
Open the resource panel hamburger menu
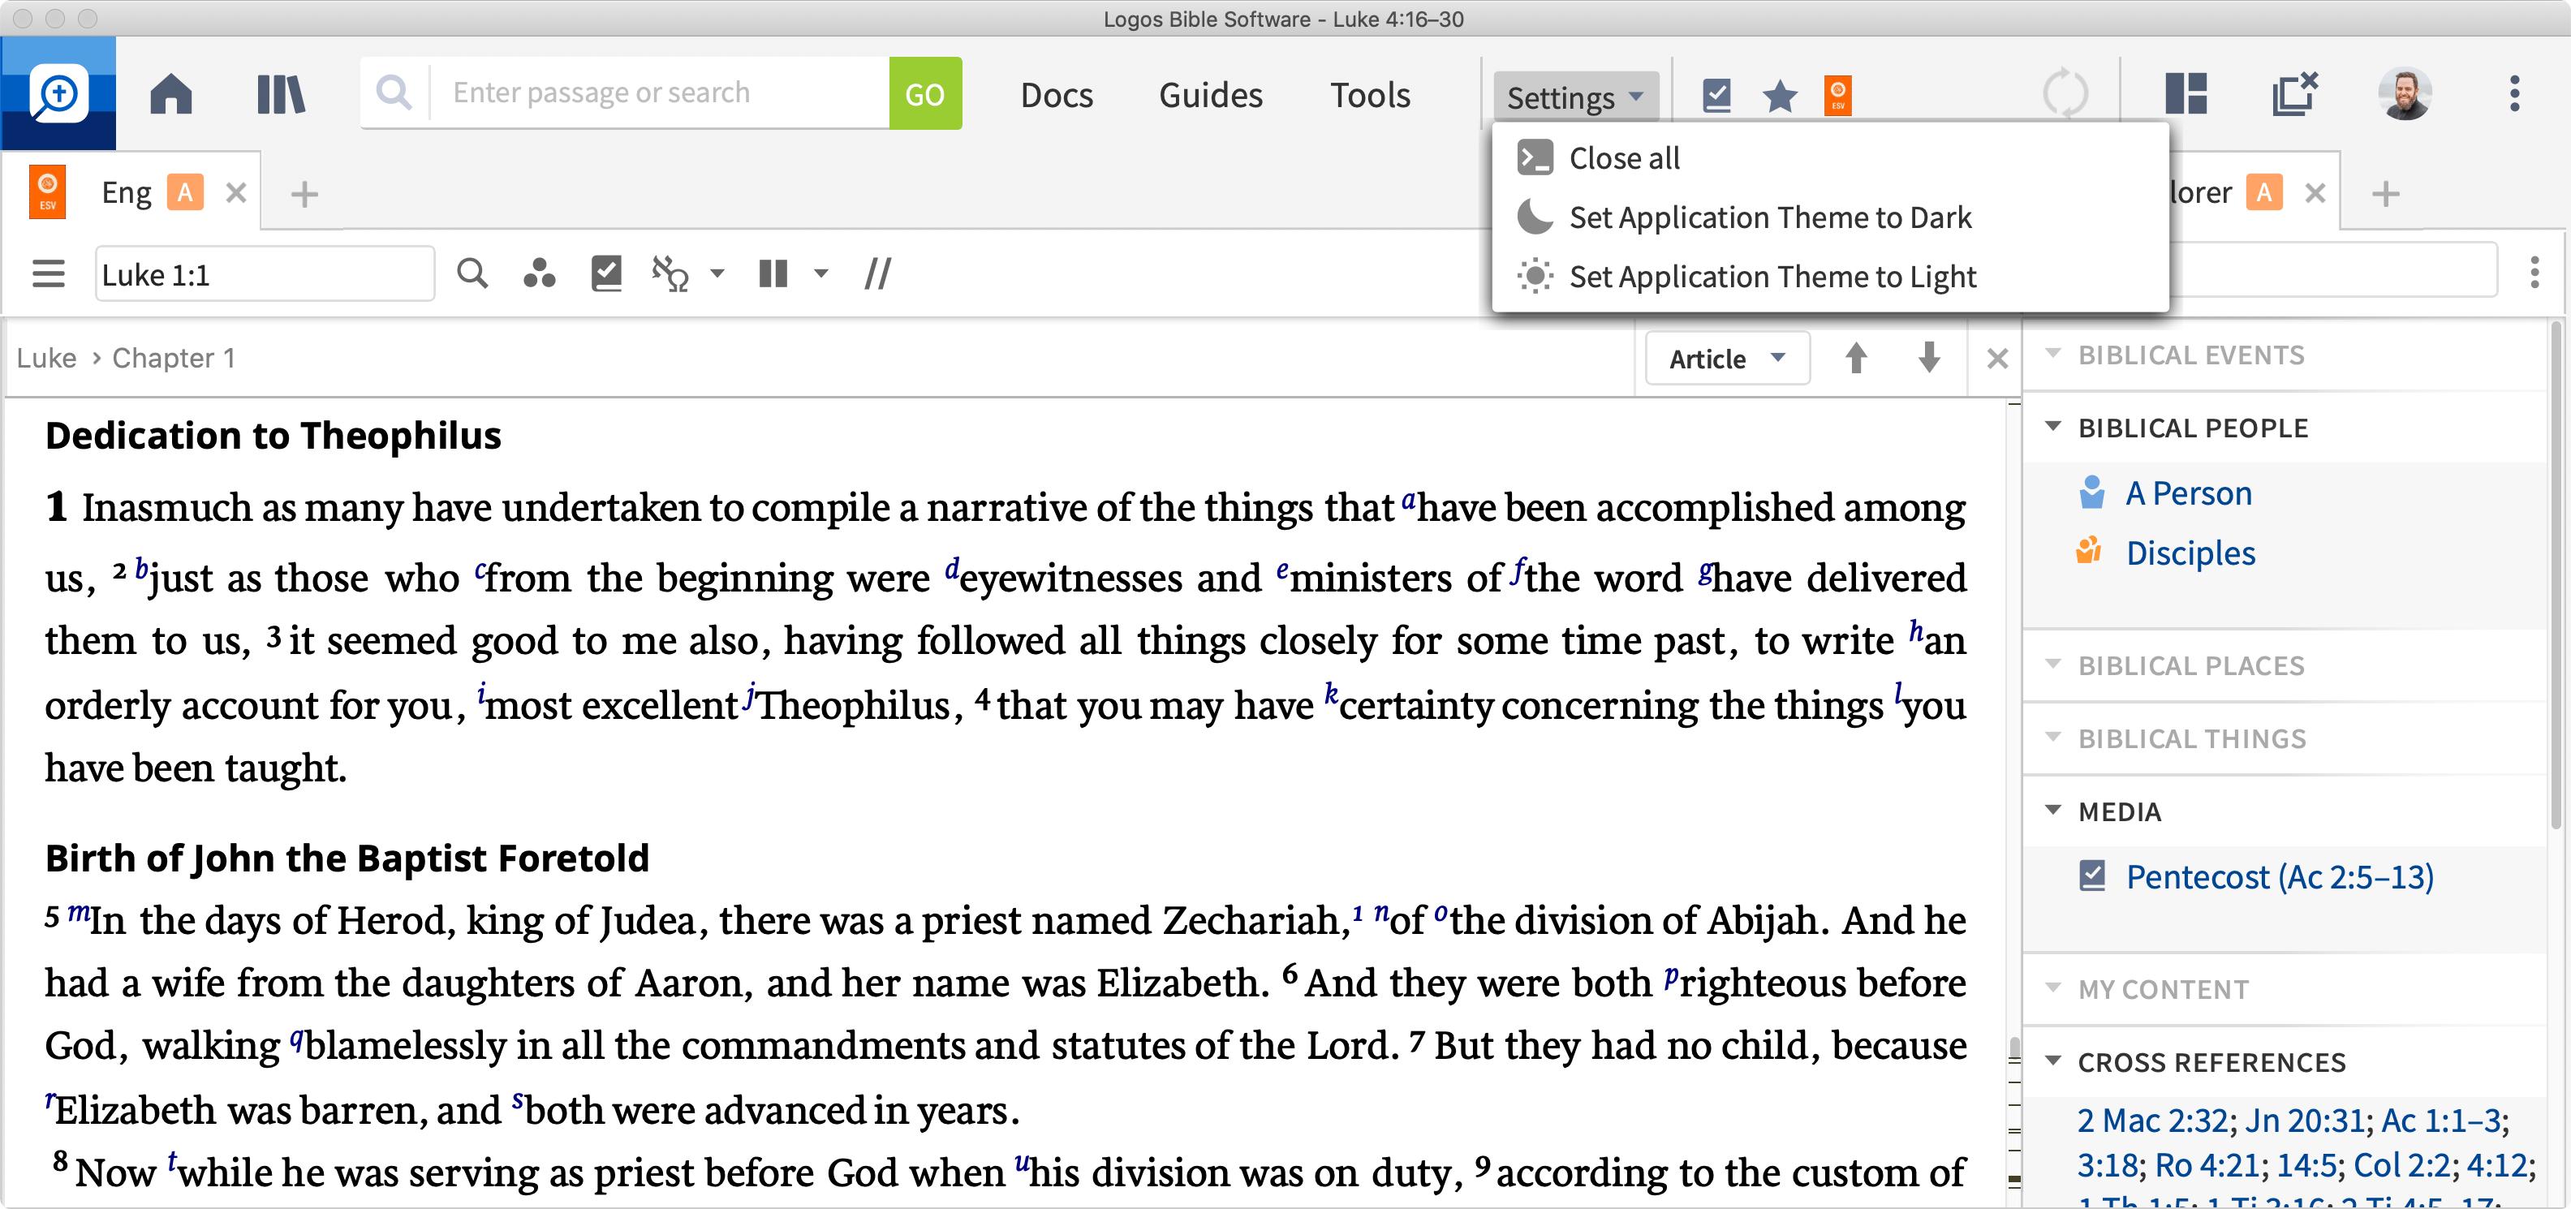48,273
